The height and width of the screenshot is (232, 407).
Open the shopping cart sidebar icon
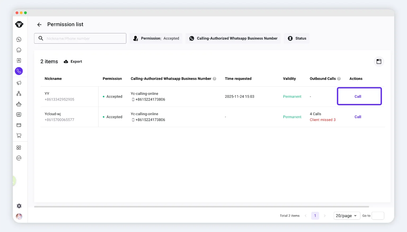pyautogui.click(x=19, y=136)
